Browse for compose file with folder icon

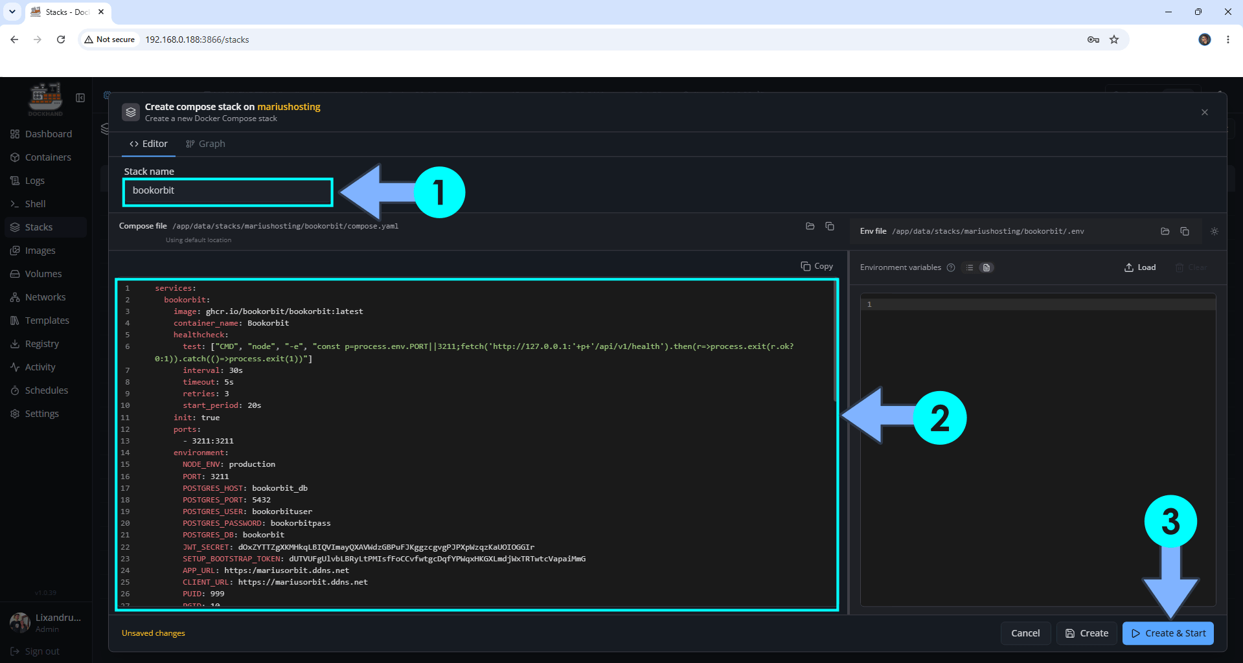click(x=810, y=226)
